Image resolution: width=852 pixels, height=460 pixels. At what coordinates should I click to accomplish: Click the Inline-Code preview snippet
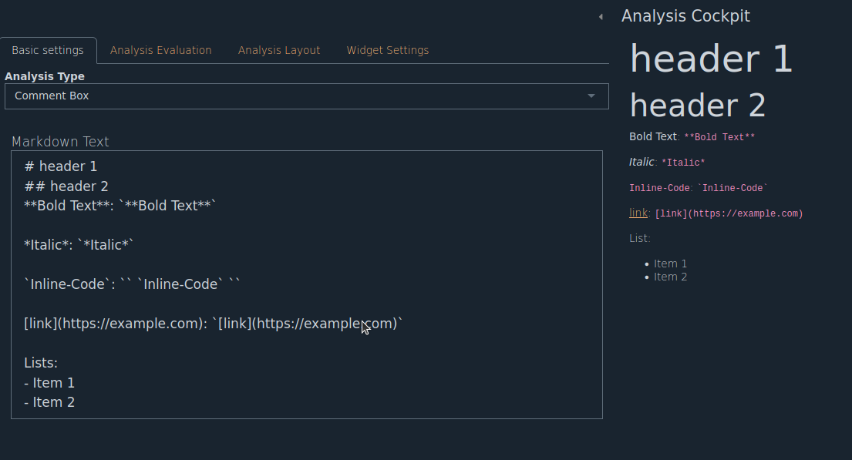658,187
